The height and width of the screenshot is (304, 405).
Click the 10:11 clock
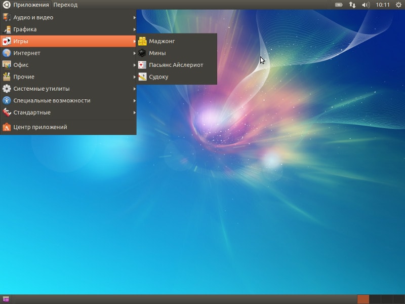383,5
